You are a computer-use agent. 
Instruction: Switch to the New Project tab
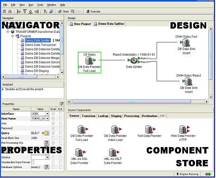click(80, 24)
